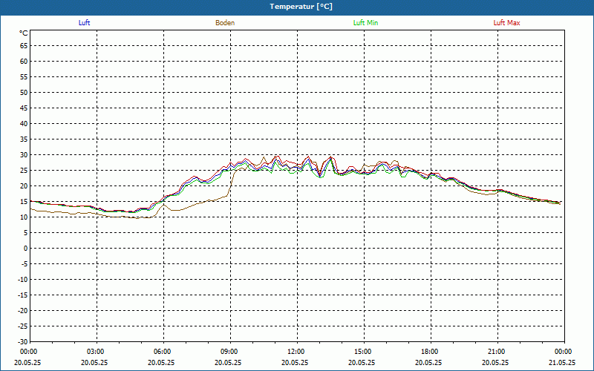Click the 03:00 time axis label

click(97, 352)
